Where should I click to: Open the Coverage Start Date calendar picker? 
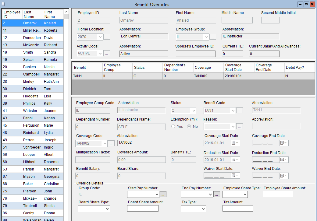235,143
